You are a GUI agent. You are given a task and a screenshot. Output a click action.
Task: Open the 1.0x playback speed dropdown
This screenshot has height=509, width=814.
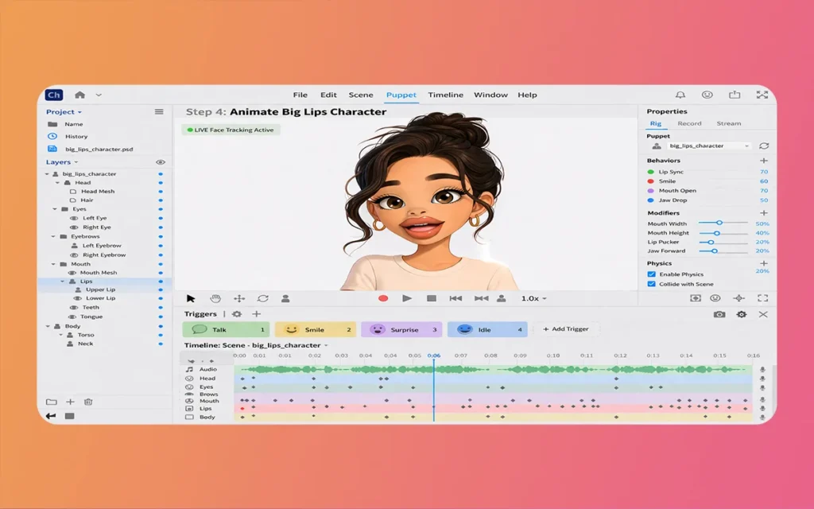[x=534, y=298]
